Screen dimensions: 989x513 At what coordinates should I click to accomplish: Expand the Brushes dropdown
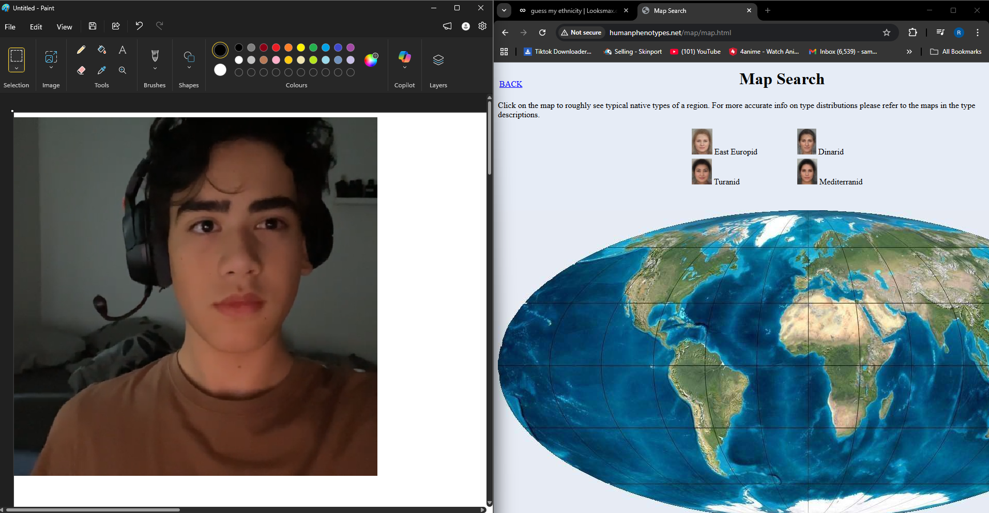click(x=155, y=68)
